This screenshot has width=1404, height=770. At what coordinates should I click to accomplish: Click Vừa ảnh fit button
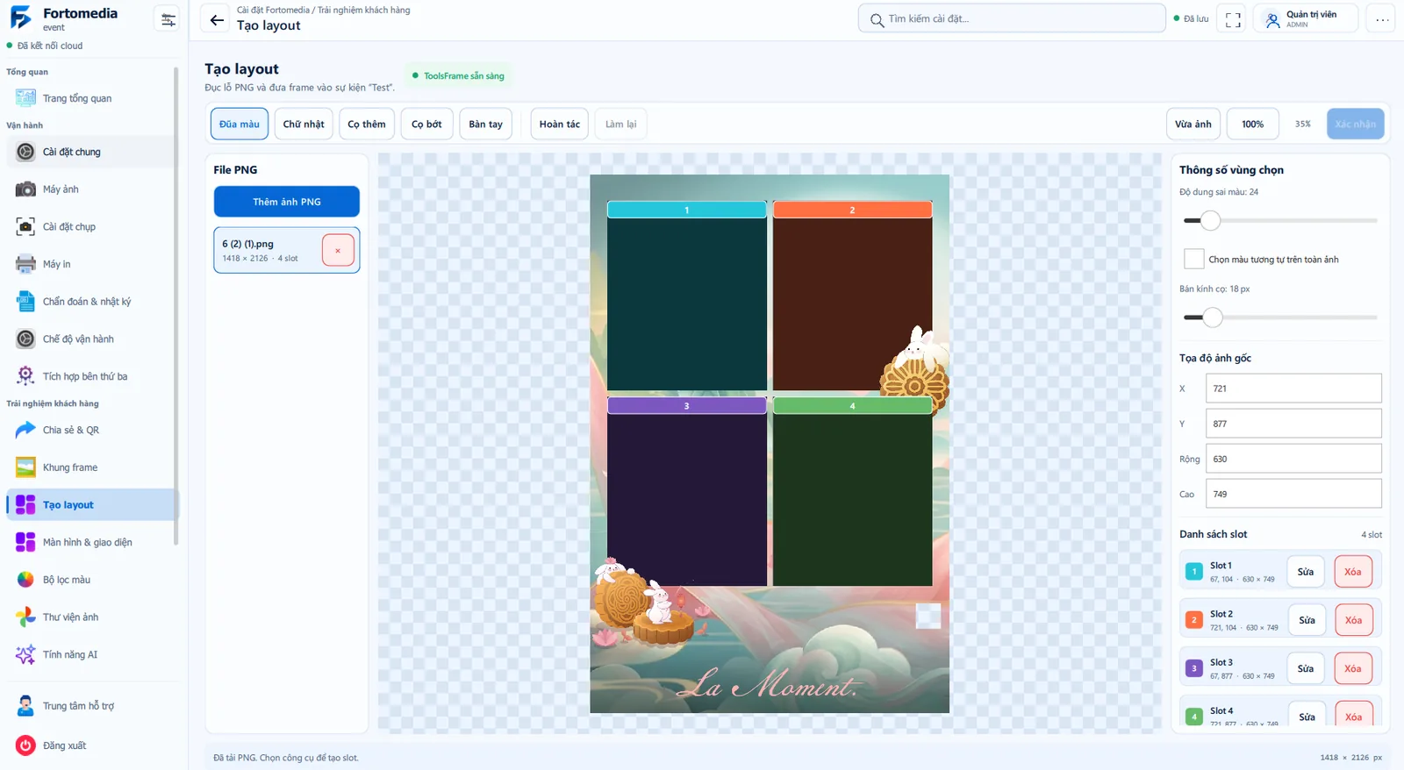click(x=1193, y=124)
